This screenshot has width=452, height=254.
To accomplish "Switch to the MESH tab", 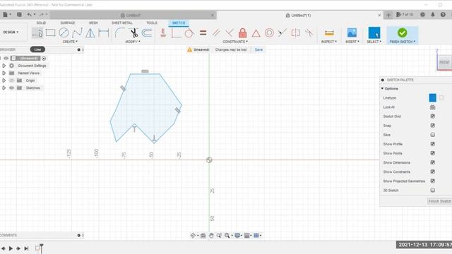I will coord(93,23).
